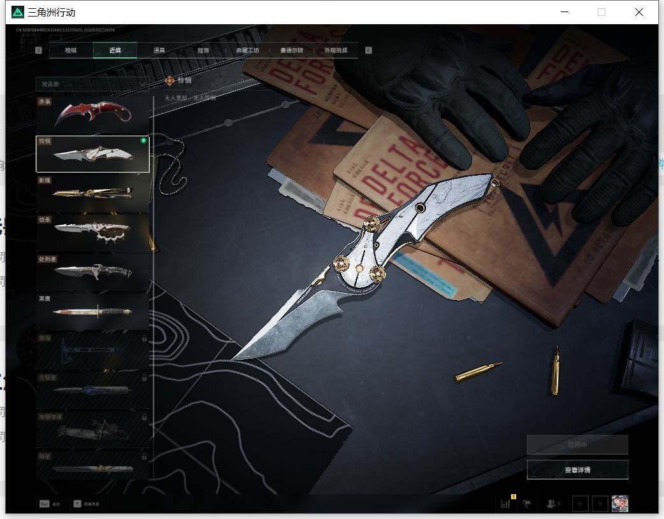Open the 挂饰 (charms) tab
Image resolution: width=664 pixels, height=519 pixels.
pyautogui.click(x=203, y=50)
